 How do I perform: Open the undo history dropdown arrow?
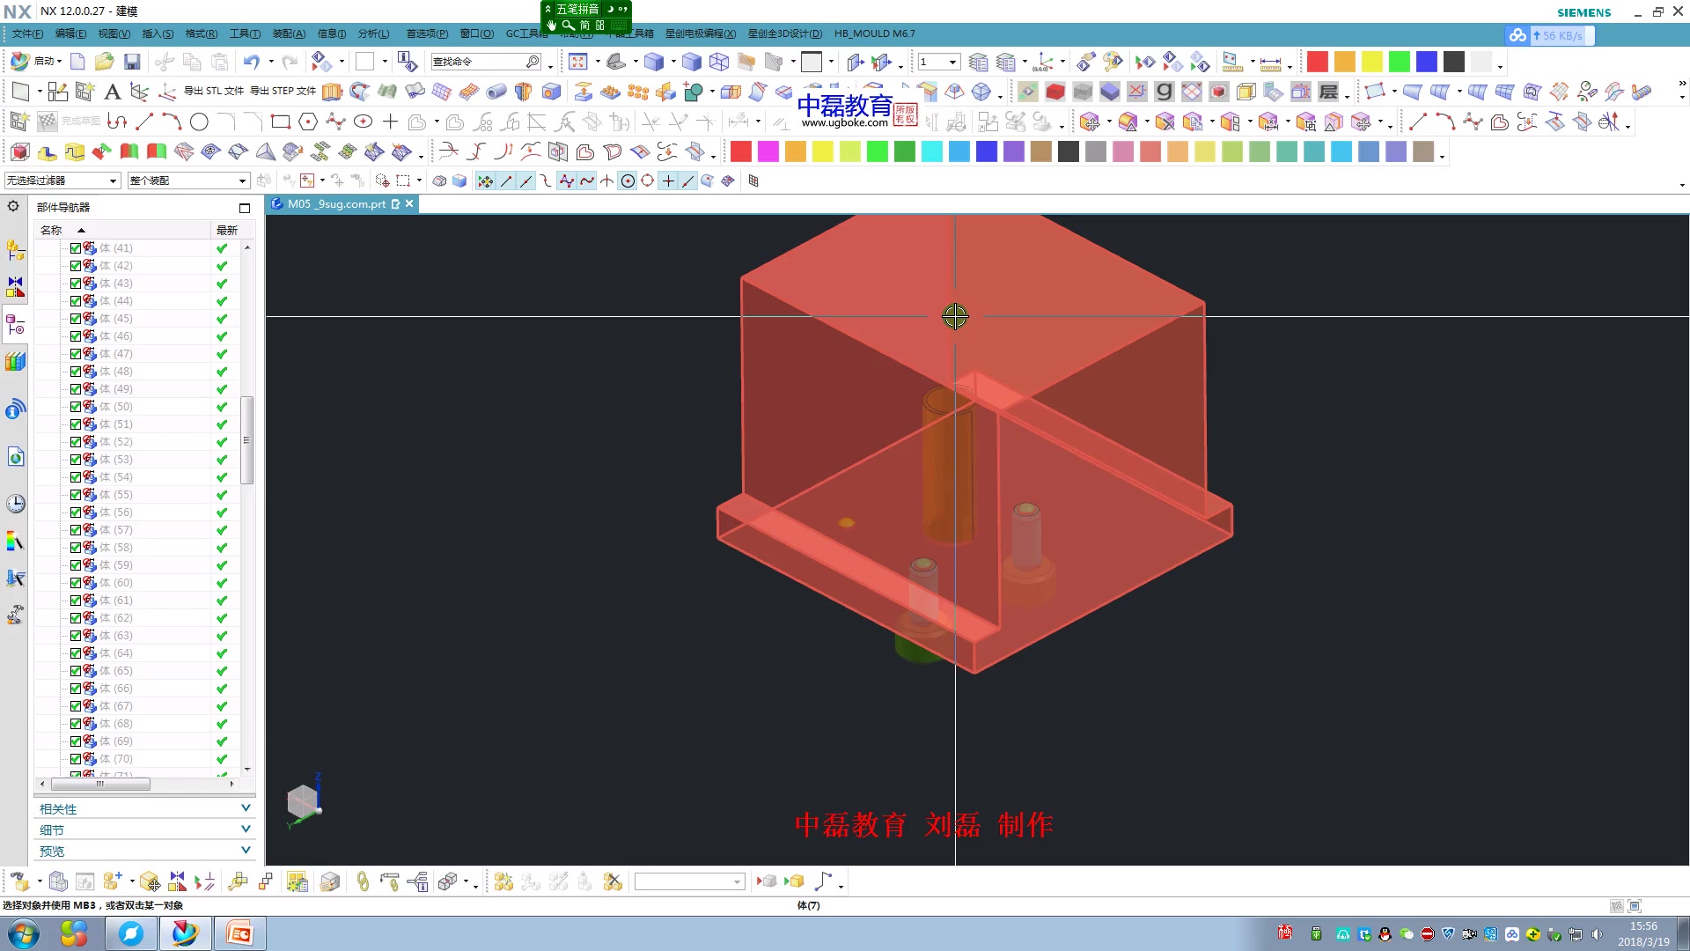[x=271, y=62]
